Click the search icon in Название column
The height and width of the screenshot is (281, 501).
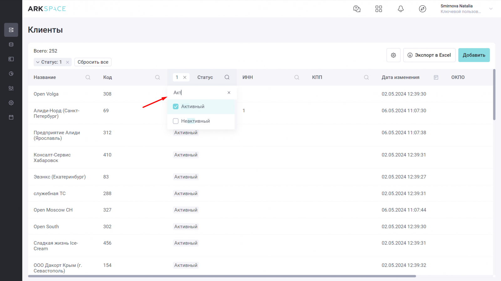[x=88, y=77]
